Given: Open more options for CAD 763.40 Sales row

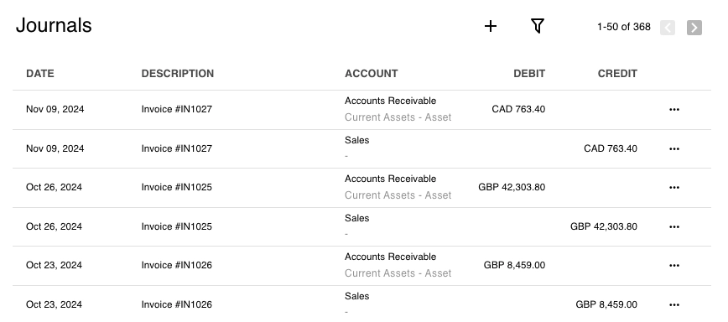Looking at the screenshot, I should (x=674, y=149).
